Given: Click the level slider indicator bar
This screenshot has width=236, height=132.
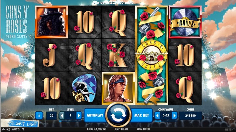Looking at the screenshot, I should 70,121.
